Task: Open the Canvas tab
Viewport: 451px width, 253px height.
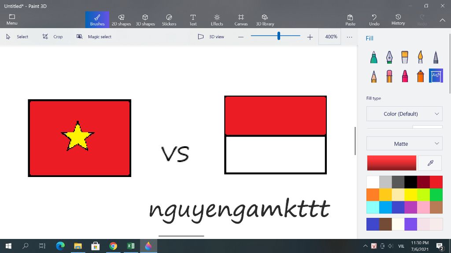Action: point(241,20)
